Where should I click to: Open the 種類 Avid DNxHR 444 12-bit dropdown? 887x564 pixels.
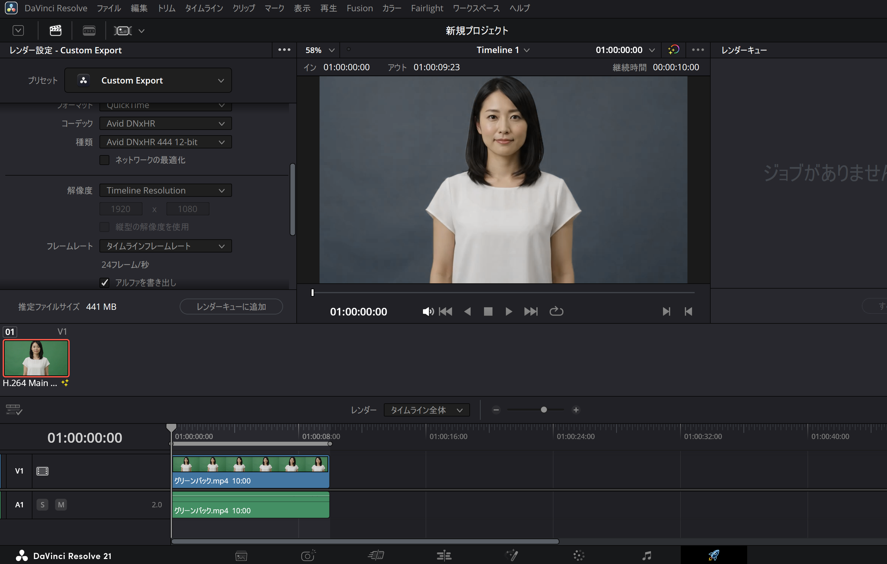pos(165,142)
